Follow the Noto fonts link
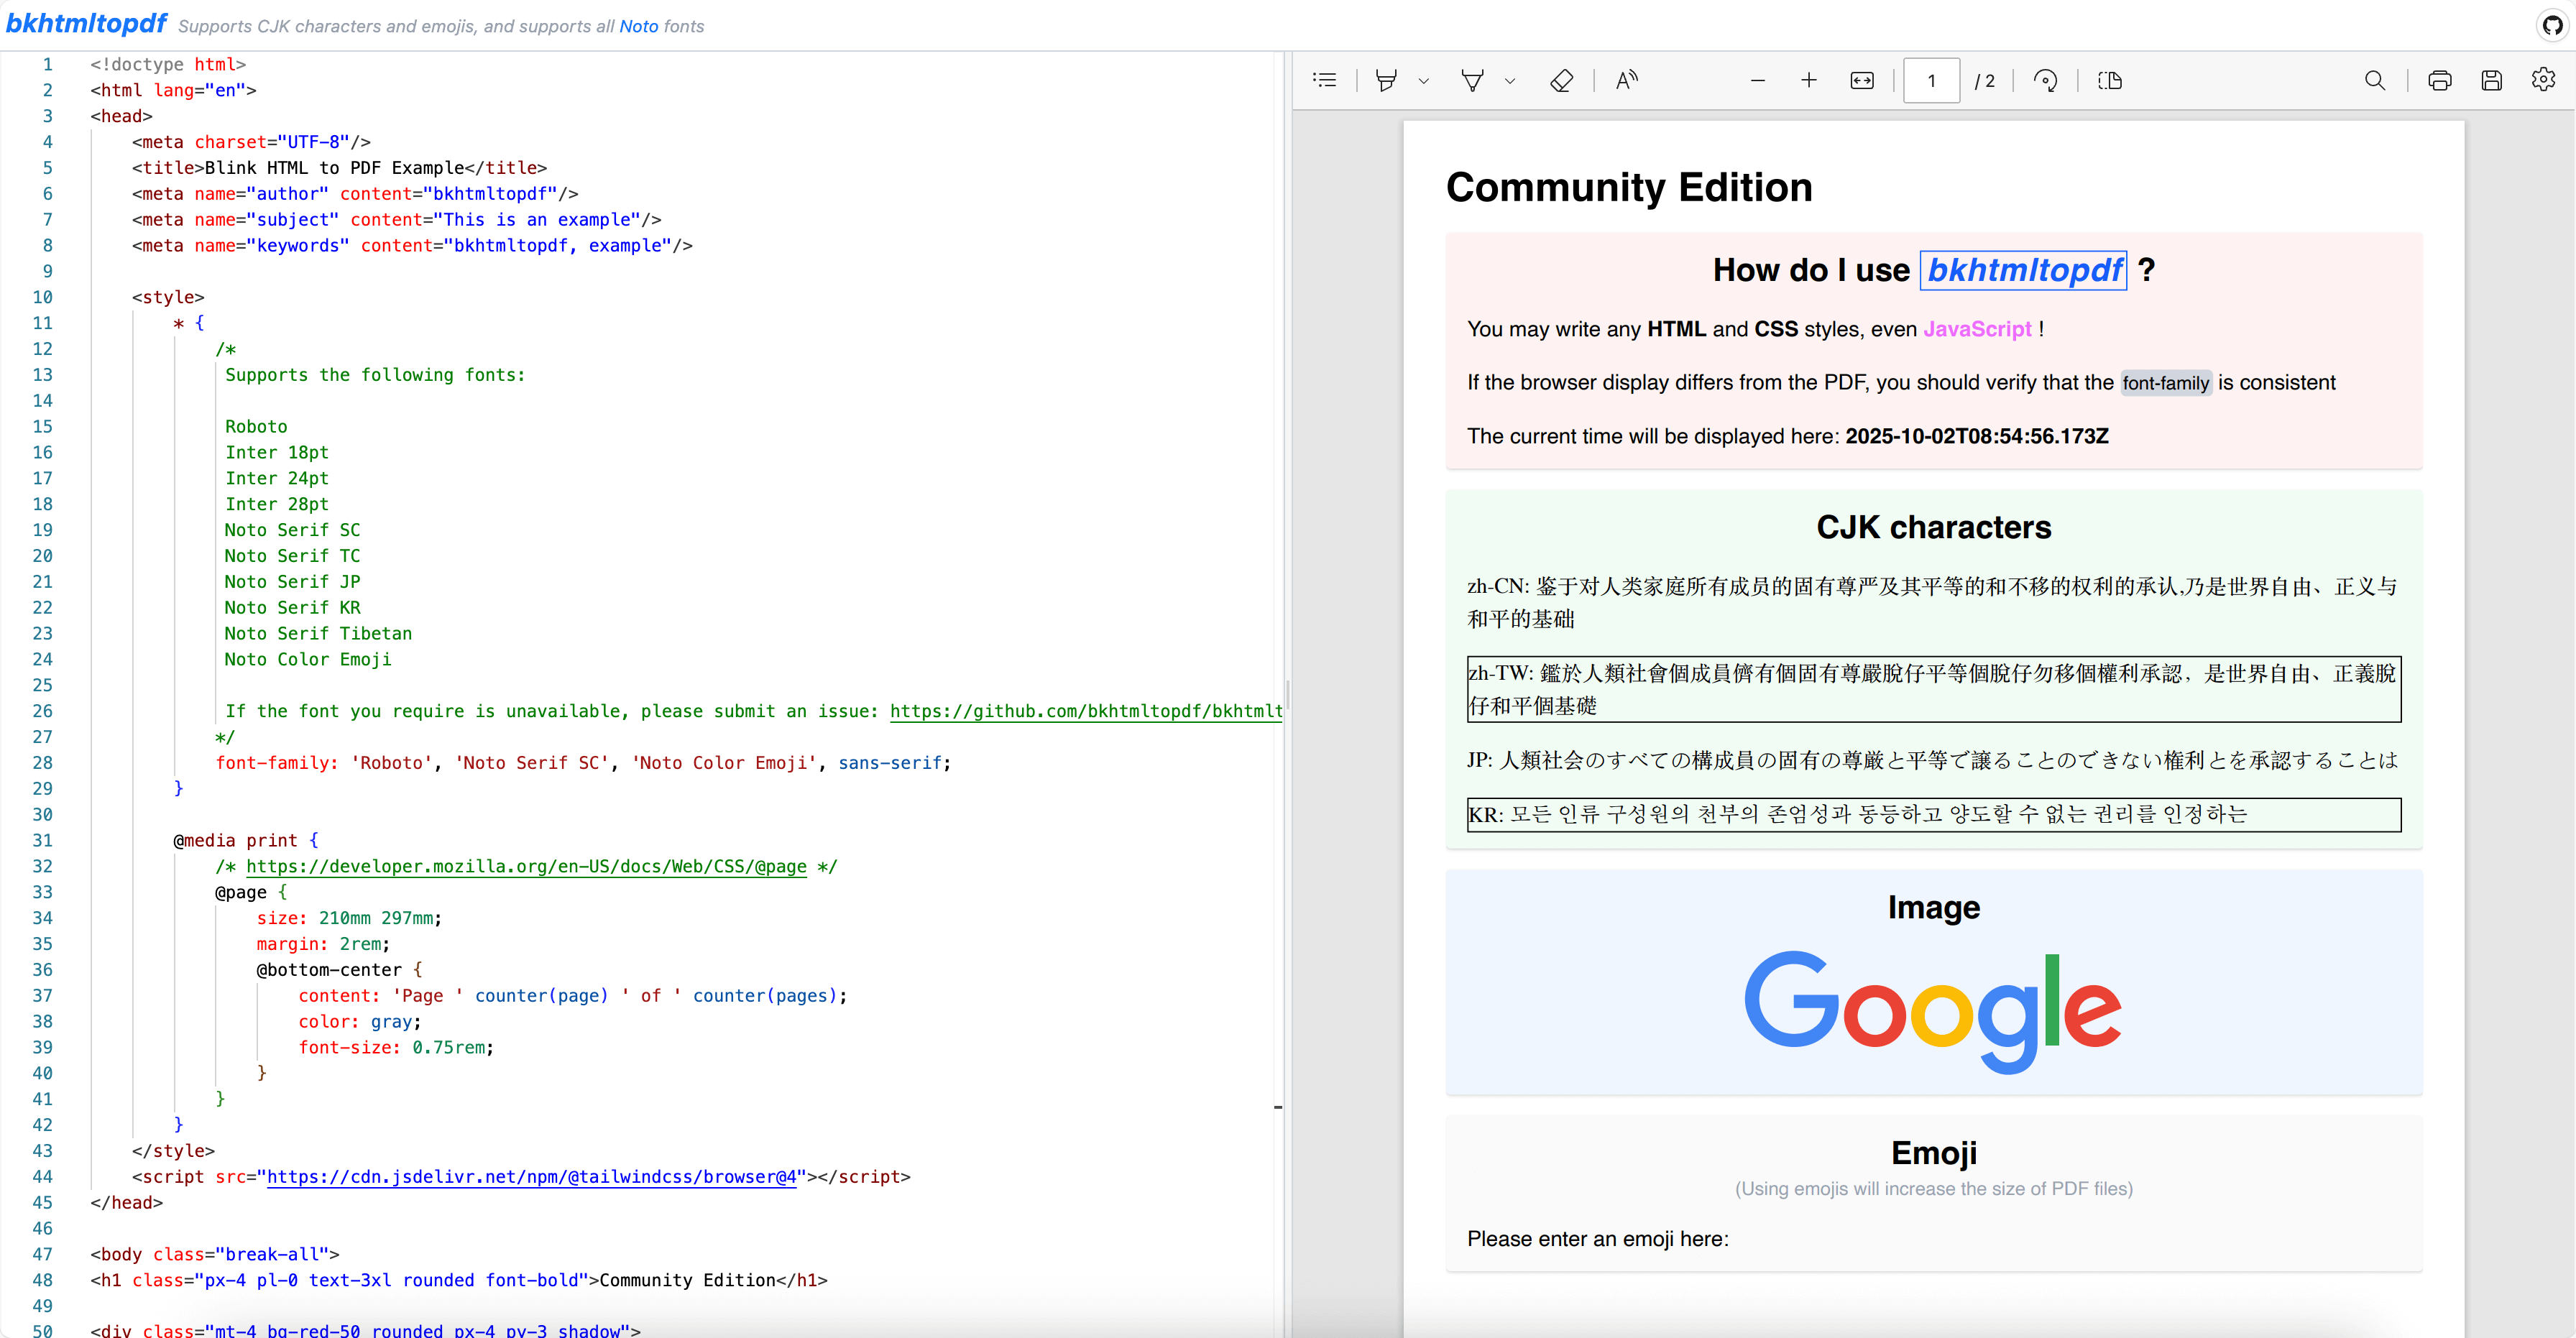2576x1338 pixels. click(x=638, y=26)
